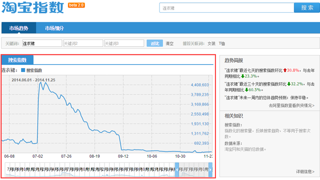Click the 淘宝指数 logo
Viewport: 320px width, 180px height.
[x=32, y=8]
